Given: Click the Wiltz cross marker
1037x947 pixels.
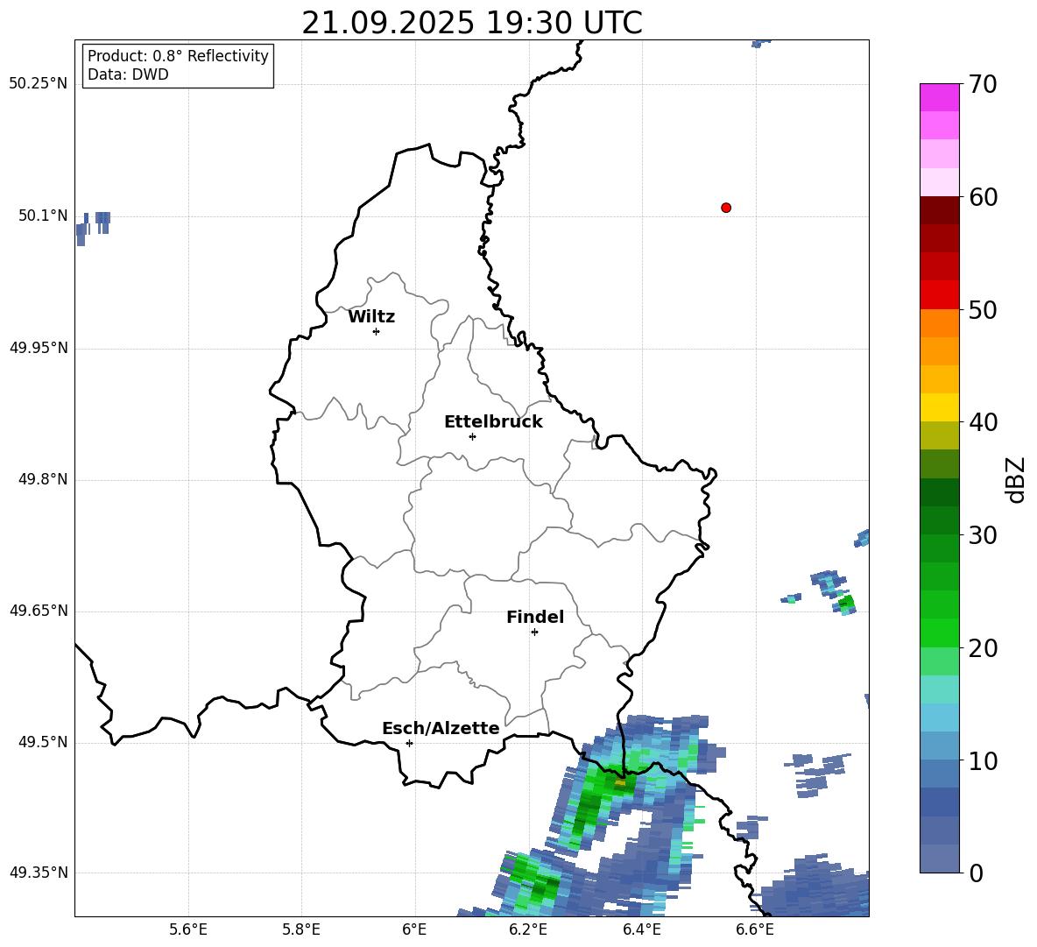Looking at the screenshot, I should pos(376,331).
